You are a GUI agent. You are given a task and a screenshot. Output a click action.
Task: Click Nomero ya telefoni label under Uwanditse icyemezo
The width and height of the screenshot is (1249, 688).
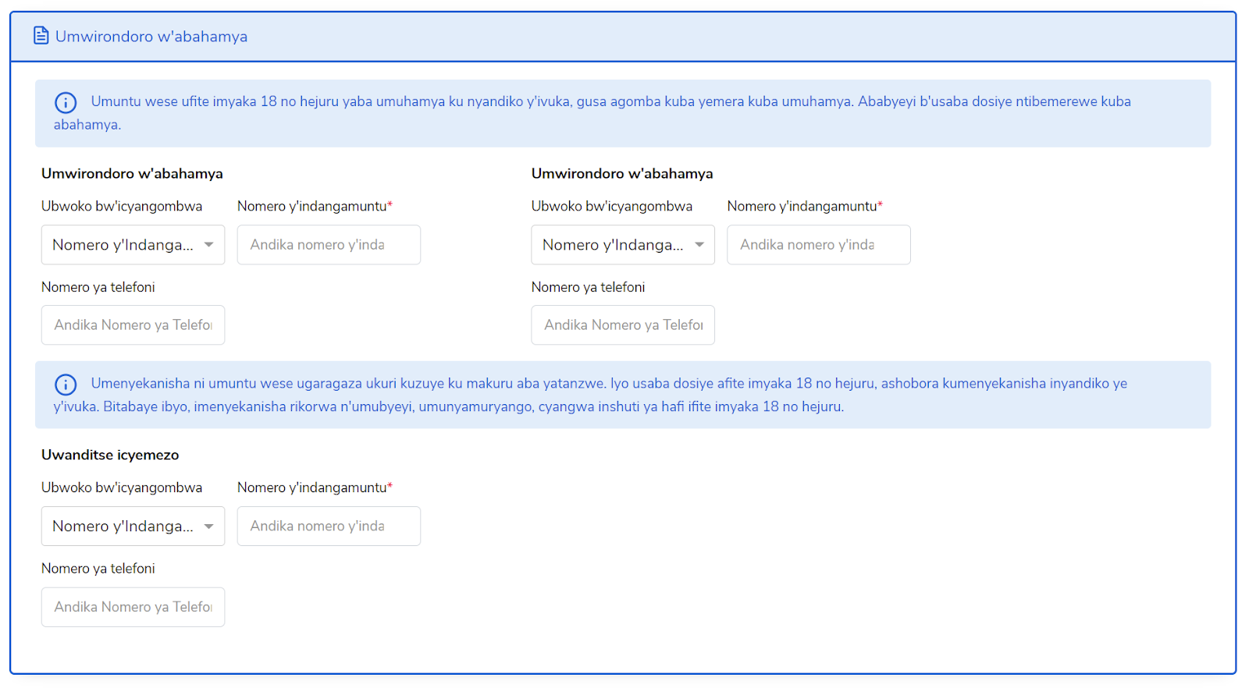[x=98, y=569]
